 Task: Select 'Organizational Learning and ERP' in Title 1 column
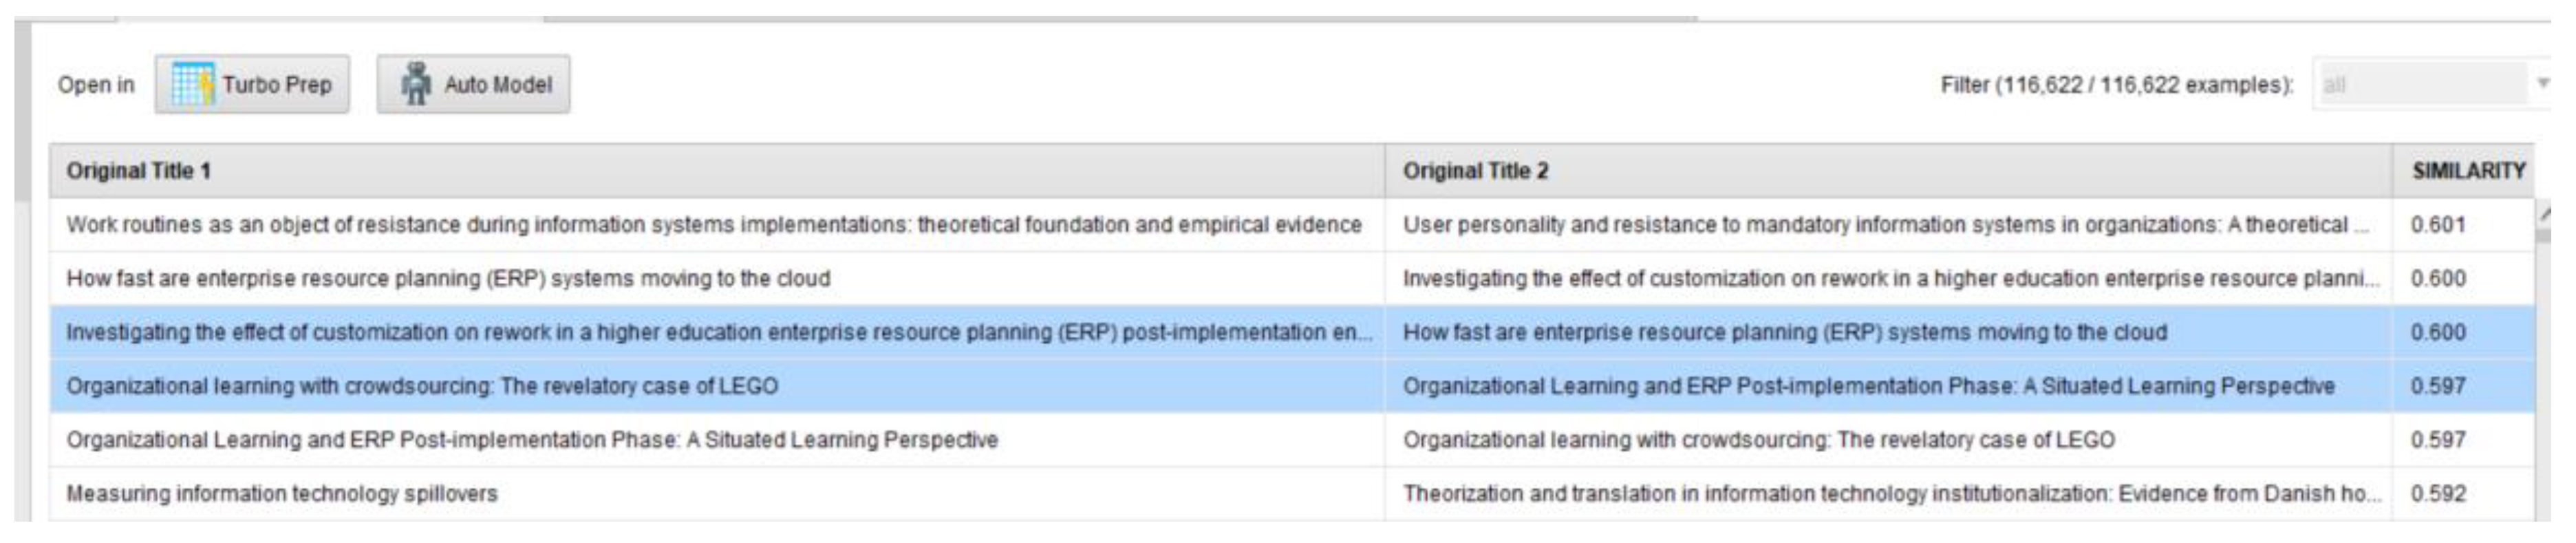coord(532,441)
